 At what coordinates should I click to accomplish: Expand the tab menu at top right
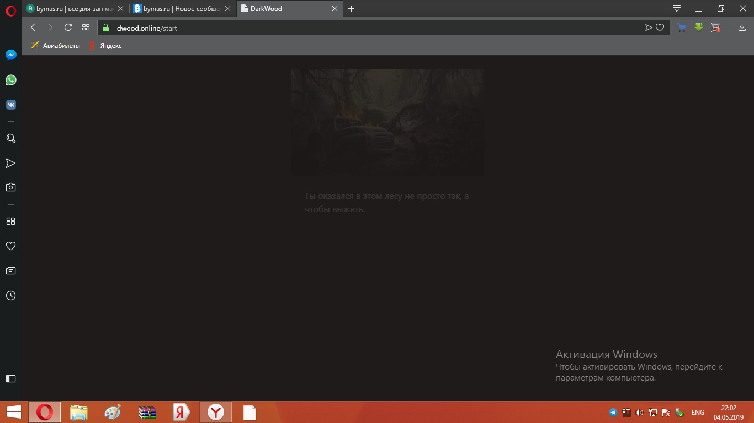tap(676, 8)
